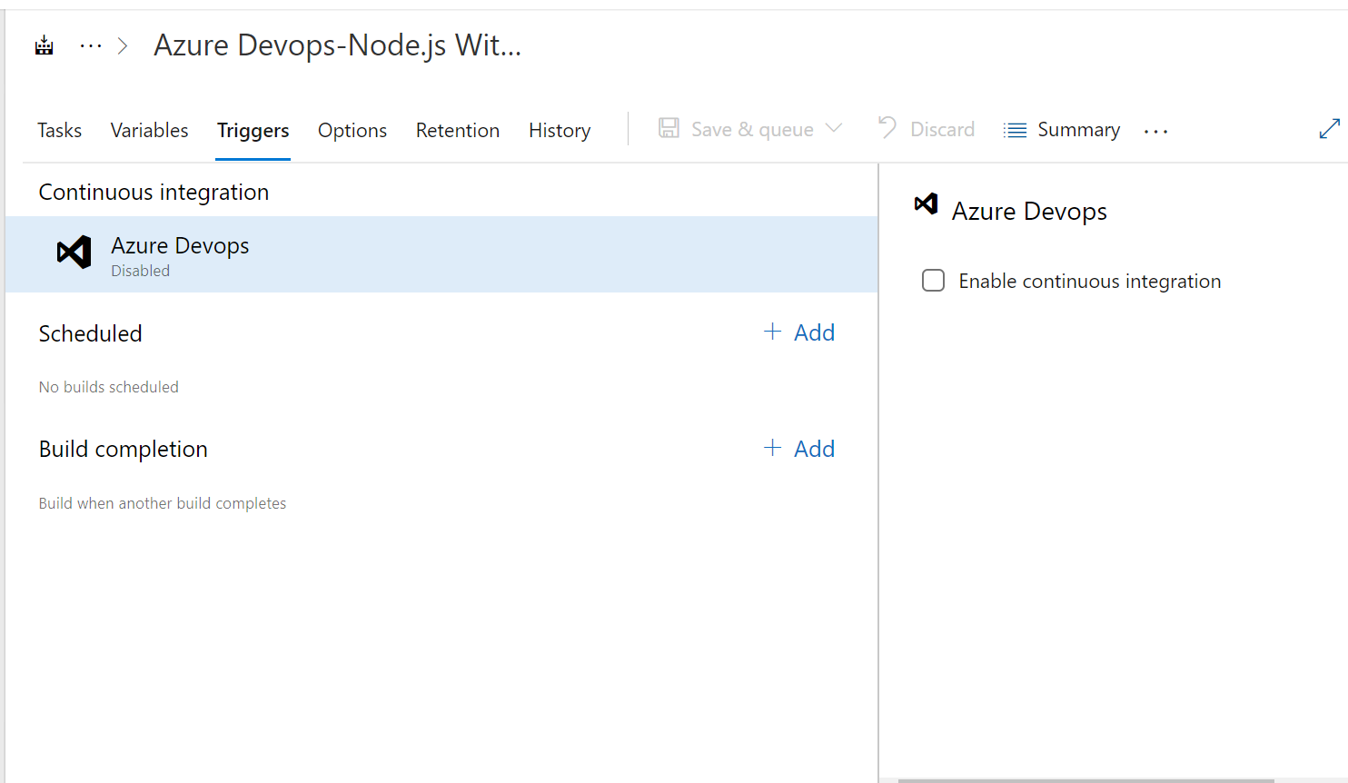Open the more options ellipsis beside Summary
1348x783 pixels.
point(1155,131)
